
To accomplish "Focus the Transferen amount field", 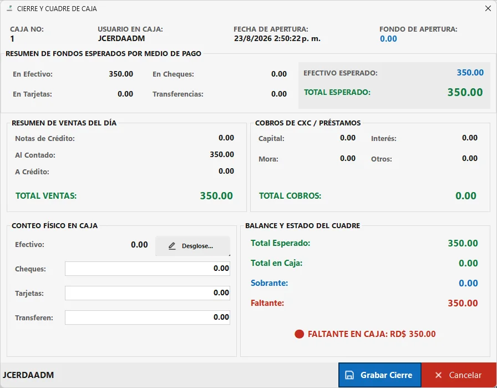I will click(x=148, y=318).
